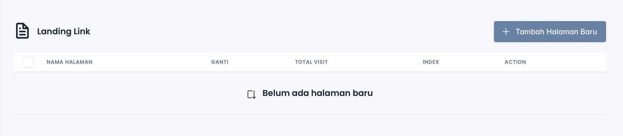Viewport: 623px width, 136px height.
Task: Sort by the NAMA HALAMAN column header
Action: point(70,62)
